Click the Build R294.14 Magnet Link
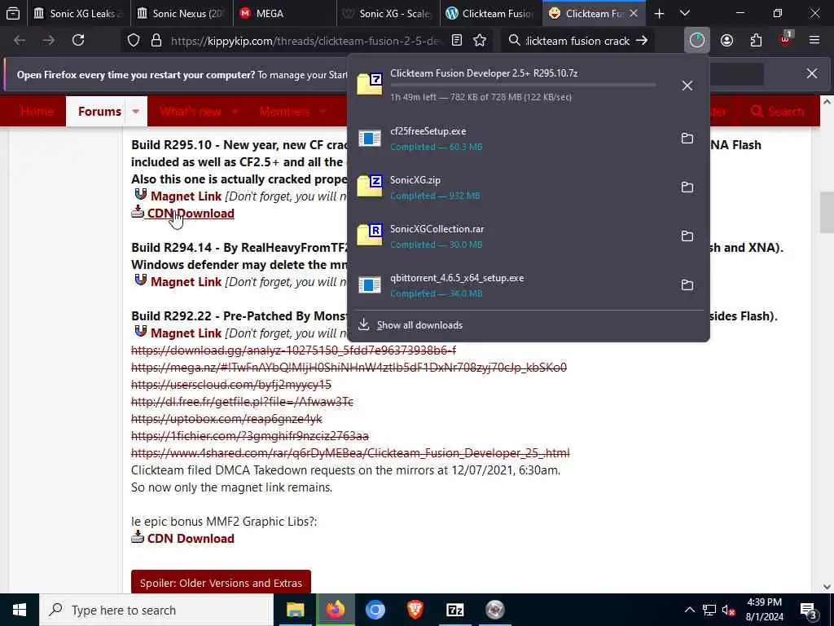834x626 pixels. (x=186, y=281)
